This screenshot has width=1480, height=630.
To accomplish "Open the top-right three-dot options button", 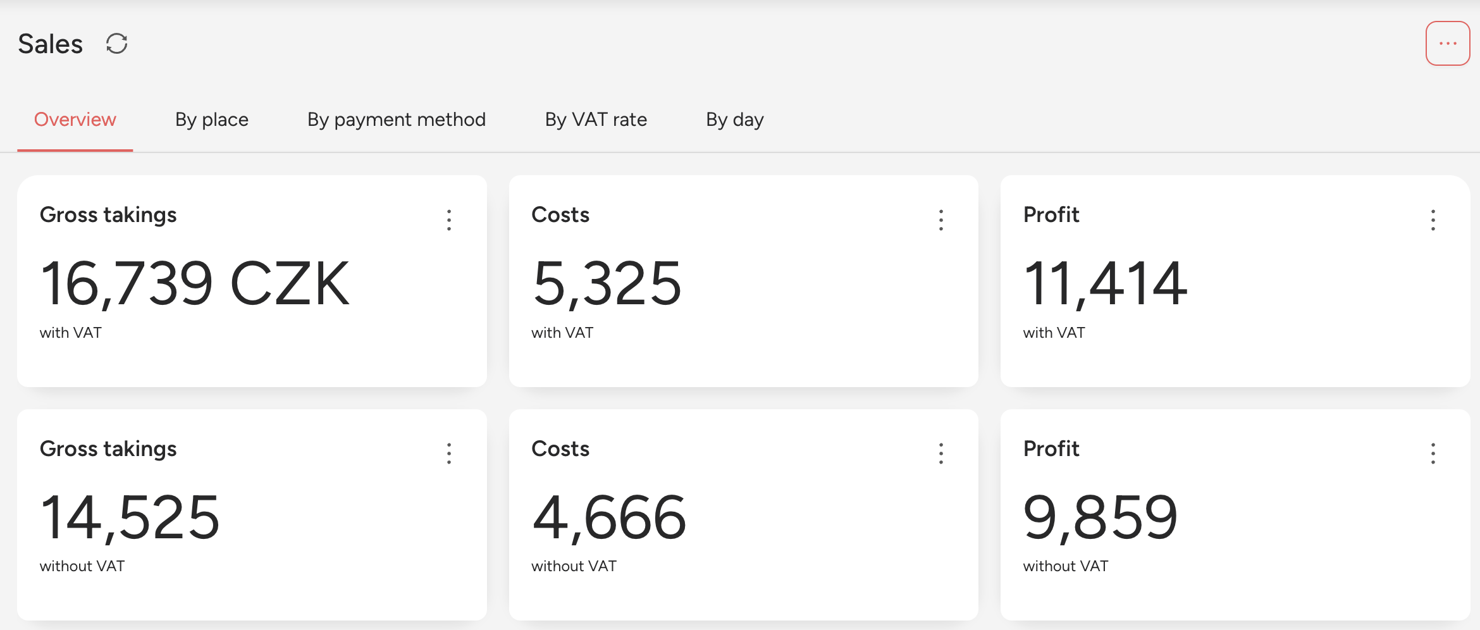I will point(1448,44).
